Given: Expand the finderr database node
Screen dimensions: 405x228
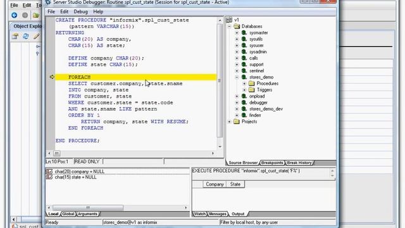Looking at the screenshot, I should pos(237,115).
